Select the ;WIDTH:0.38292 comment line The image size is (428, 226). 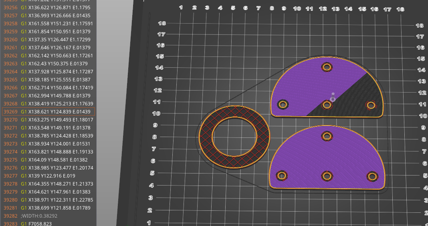click(48, 216)
